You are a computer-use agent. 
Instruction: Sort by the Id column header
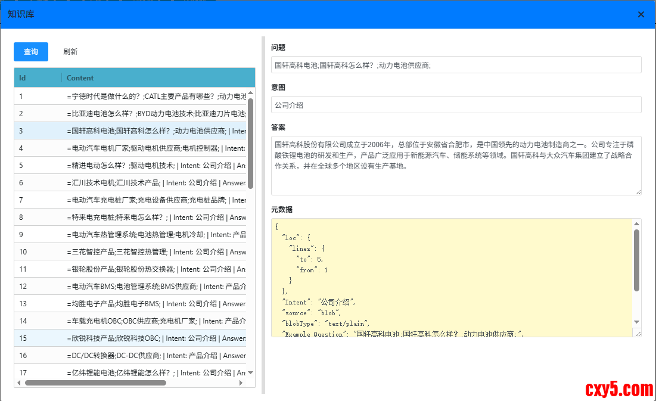(23, 78)
